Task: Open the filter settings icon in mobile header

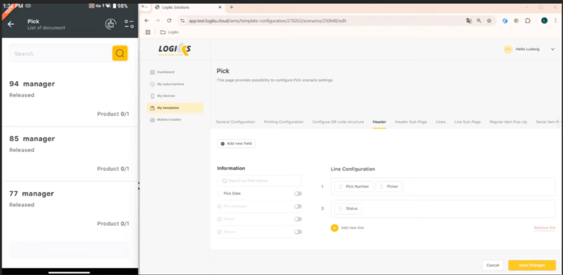Action: coord(129,24)
